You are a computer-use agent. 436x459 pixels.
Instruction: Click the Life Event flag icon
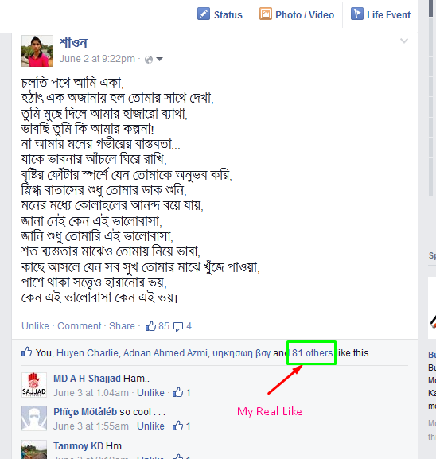[357, 14]
